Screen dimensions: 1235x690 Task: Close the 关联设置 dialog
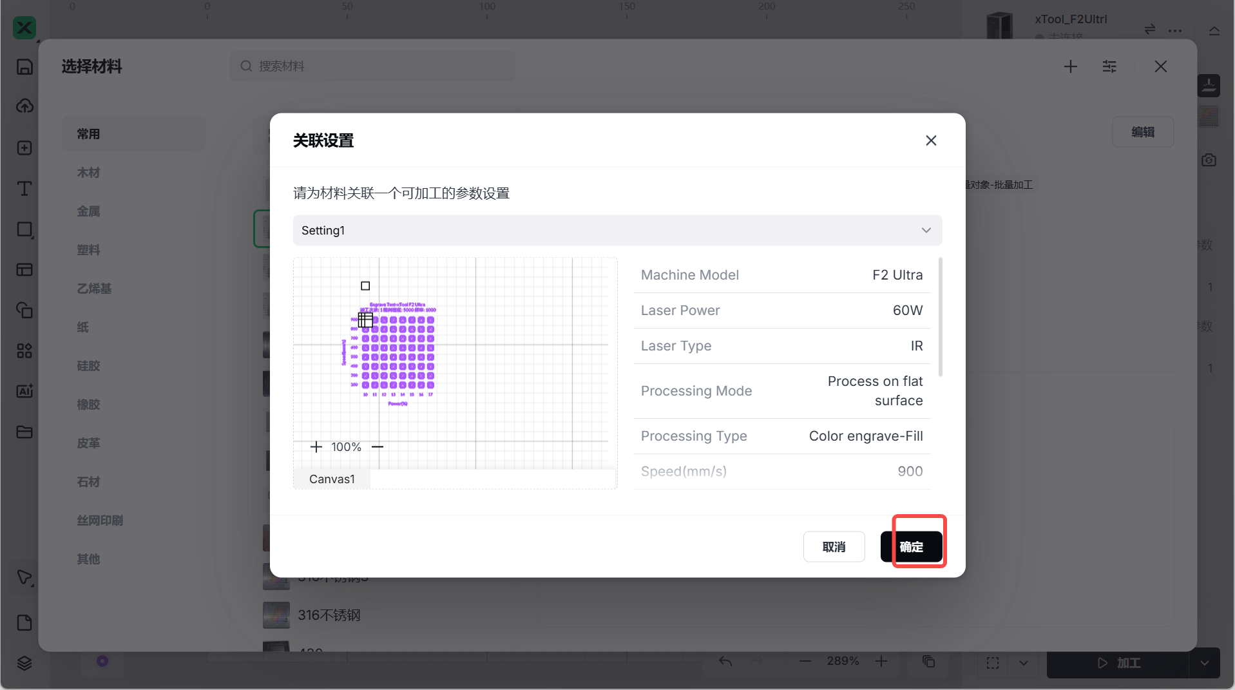[x=930, y=140]
